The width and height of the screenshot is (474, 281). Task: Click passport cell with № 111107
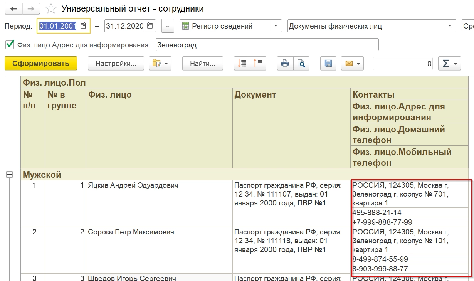point(291,203)
